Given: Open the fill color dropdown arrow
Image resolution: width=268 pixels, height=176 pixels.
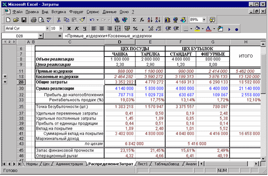Looking at the screenshot, I should click(x=203, y=29).
